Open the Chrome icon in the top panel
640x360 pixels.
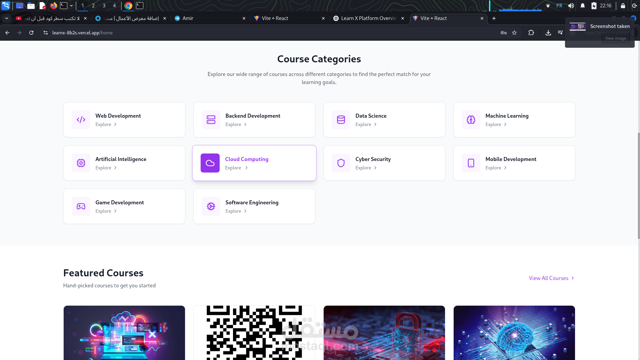[x=128, y=6]
